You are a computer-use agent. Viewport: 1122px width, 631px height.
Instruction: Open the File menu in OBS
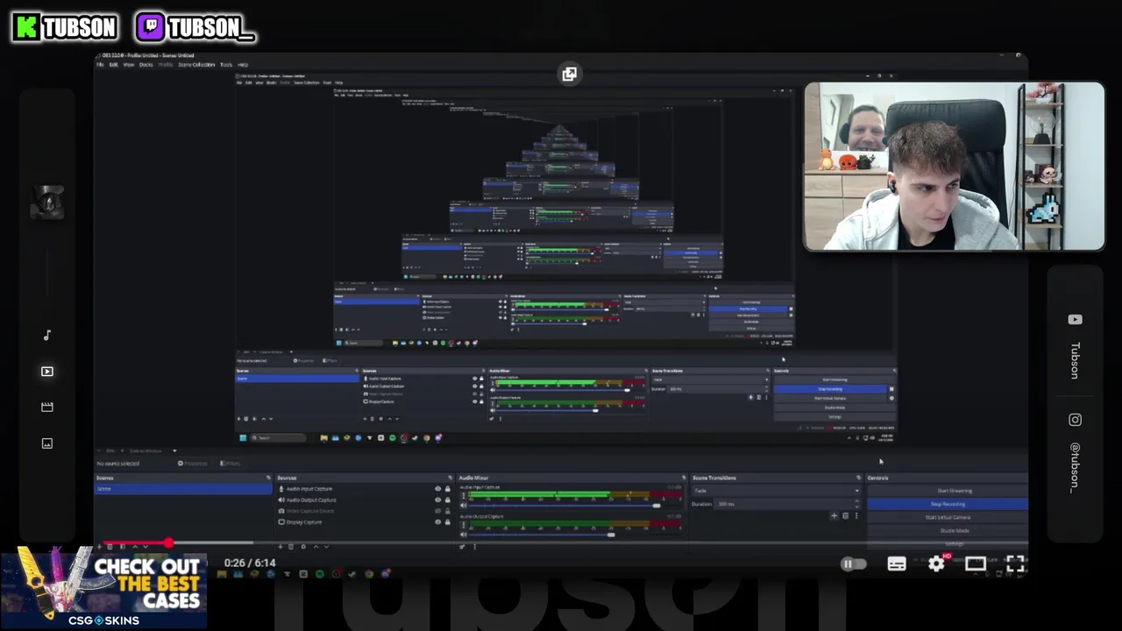(101, 65)
